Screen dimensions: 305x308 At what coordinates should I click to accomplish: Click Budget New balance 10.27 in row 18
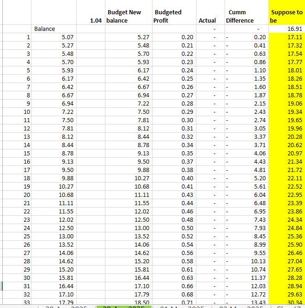[x=128, y=178]
